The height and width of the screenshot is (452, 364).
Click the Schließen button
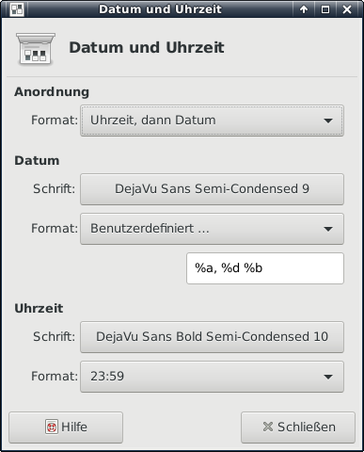click(298, 428)
